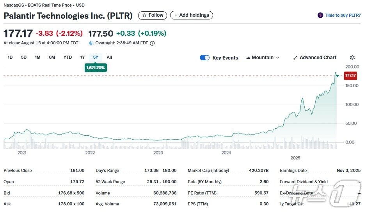Click the green 1,671.70% return badge
Image resolution: width=366 pixels, height=212 pixels.
click(96, 68)
